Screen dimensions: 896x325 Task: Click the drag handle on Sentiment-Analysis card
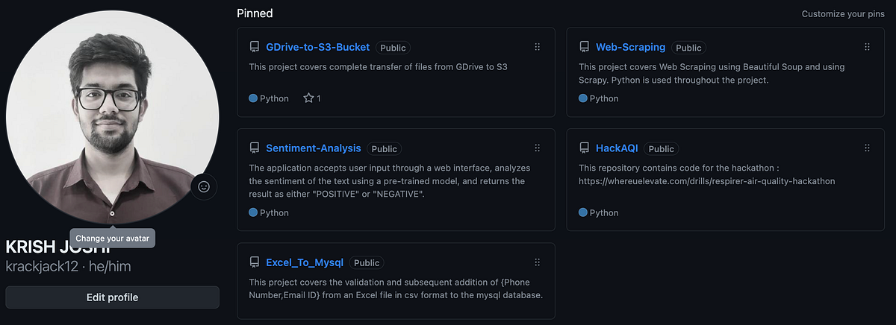(537, 148)
